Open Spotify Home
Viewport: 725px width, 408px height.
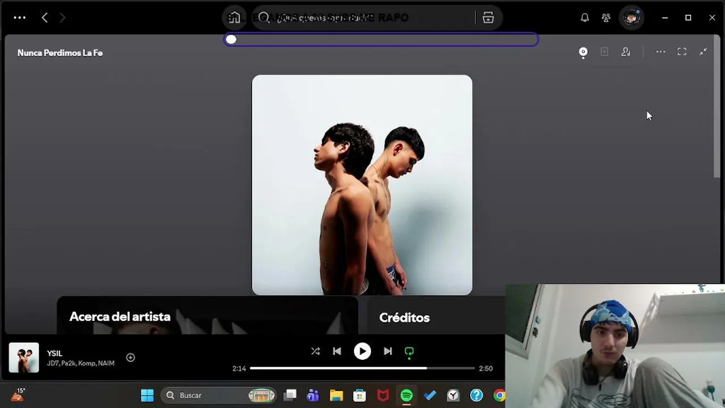point(234,18)
